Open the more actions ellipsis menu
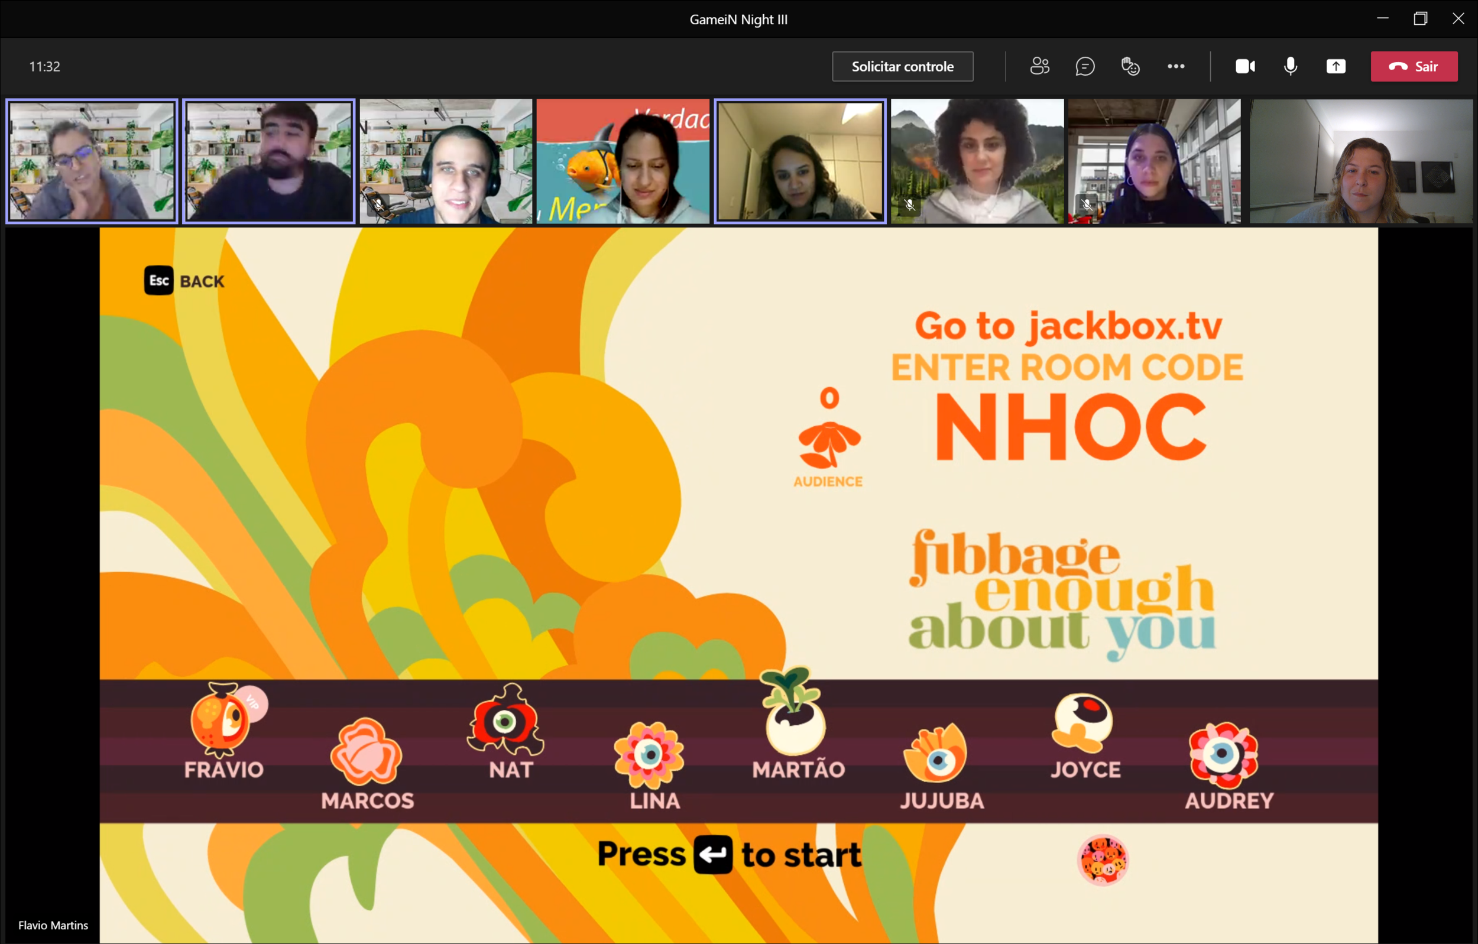This screenshot has height=944, width=1478. (1175, 66)
